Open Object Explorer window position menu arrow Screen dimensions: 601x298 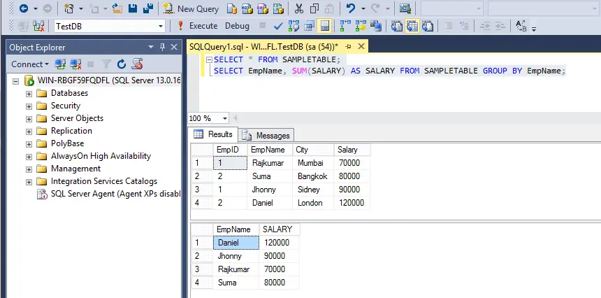click(151, 47)
